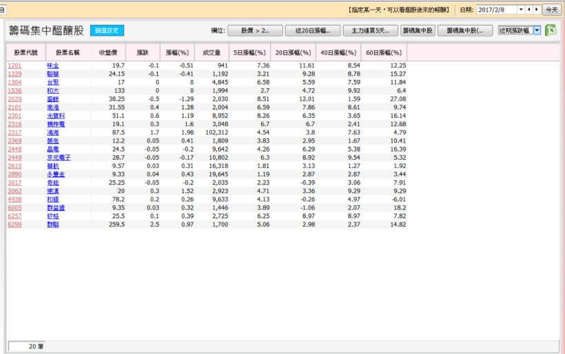Go to next date with right arrow
This screenshot has width=565, height=354.
(x=537, y=10)
